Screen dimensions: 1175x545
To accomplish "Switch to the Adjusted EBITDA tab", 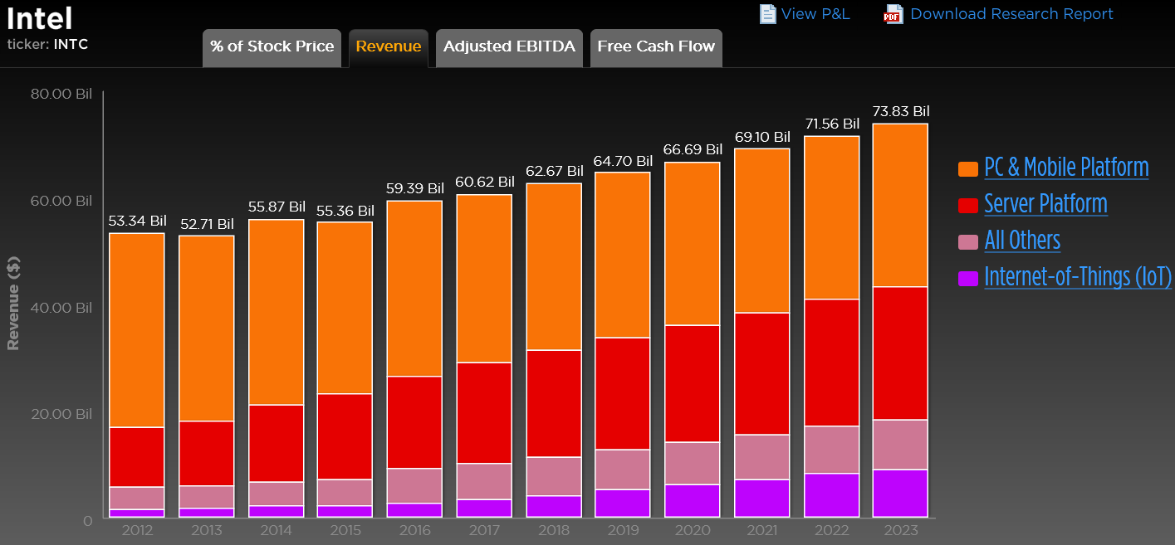I will (509, 48).
